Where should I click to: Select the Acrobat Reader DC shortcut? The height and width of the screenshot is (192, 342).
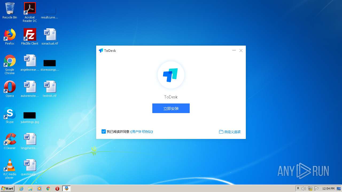(30, 12)
